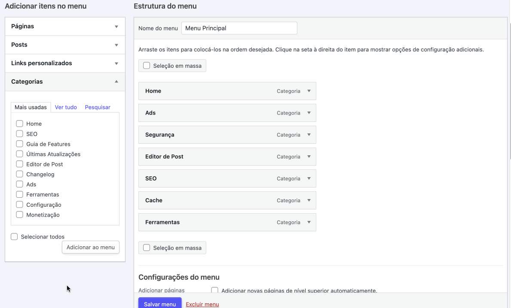Screen dimensions: 511x308
Task: Select the Ads menu item title
Action: (x=150, y=113)
